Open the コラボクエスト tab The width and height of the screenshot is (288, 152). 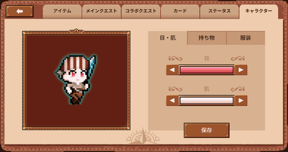click(x=141, y=11)
